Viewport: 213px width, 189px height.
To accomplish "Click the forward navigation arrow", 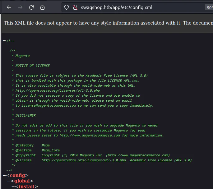I will point(20,7).
